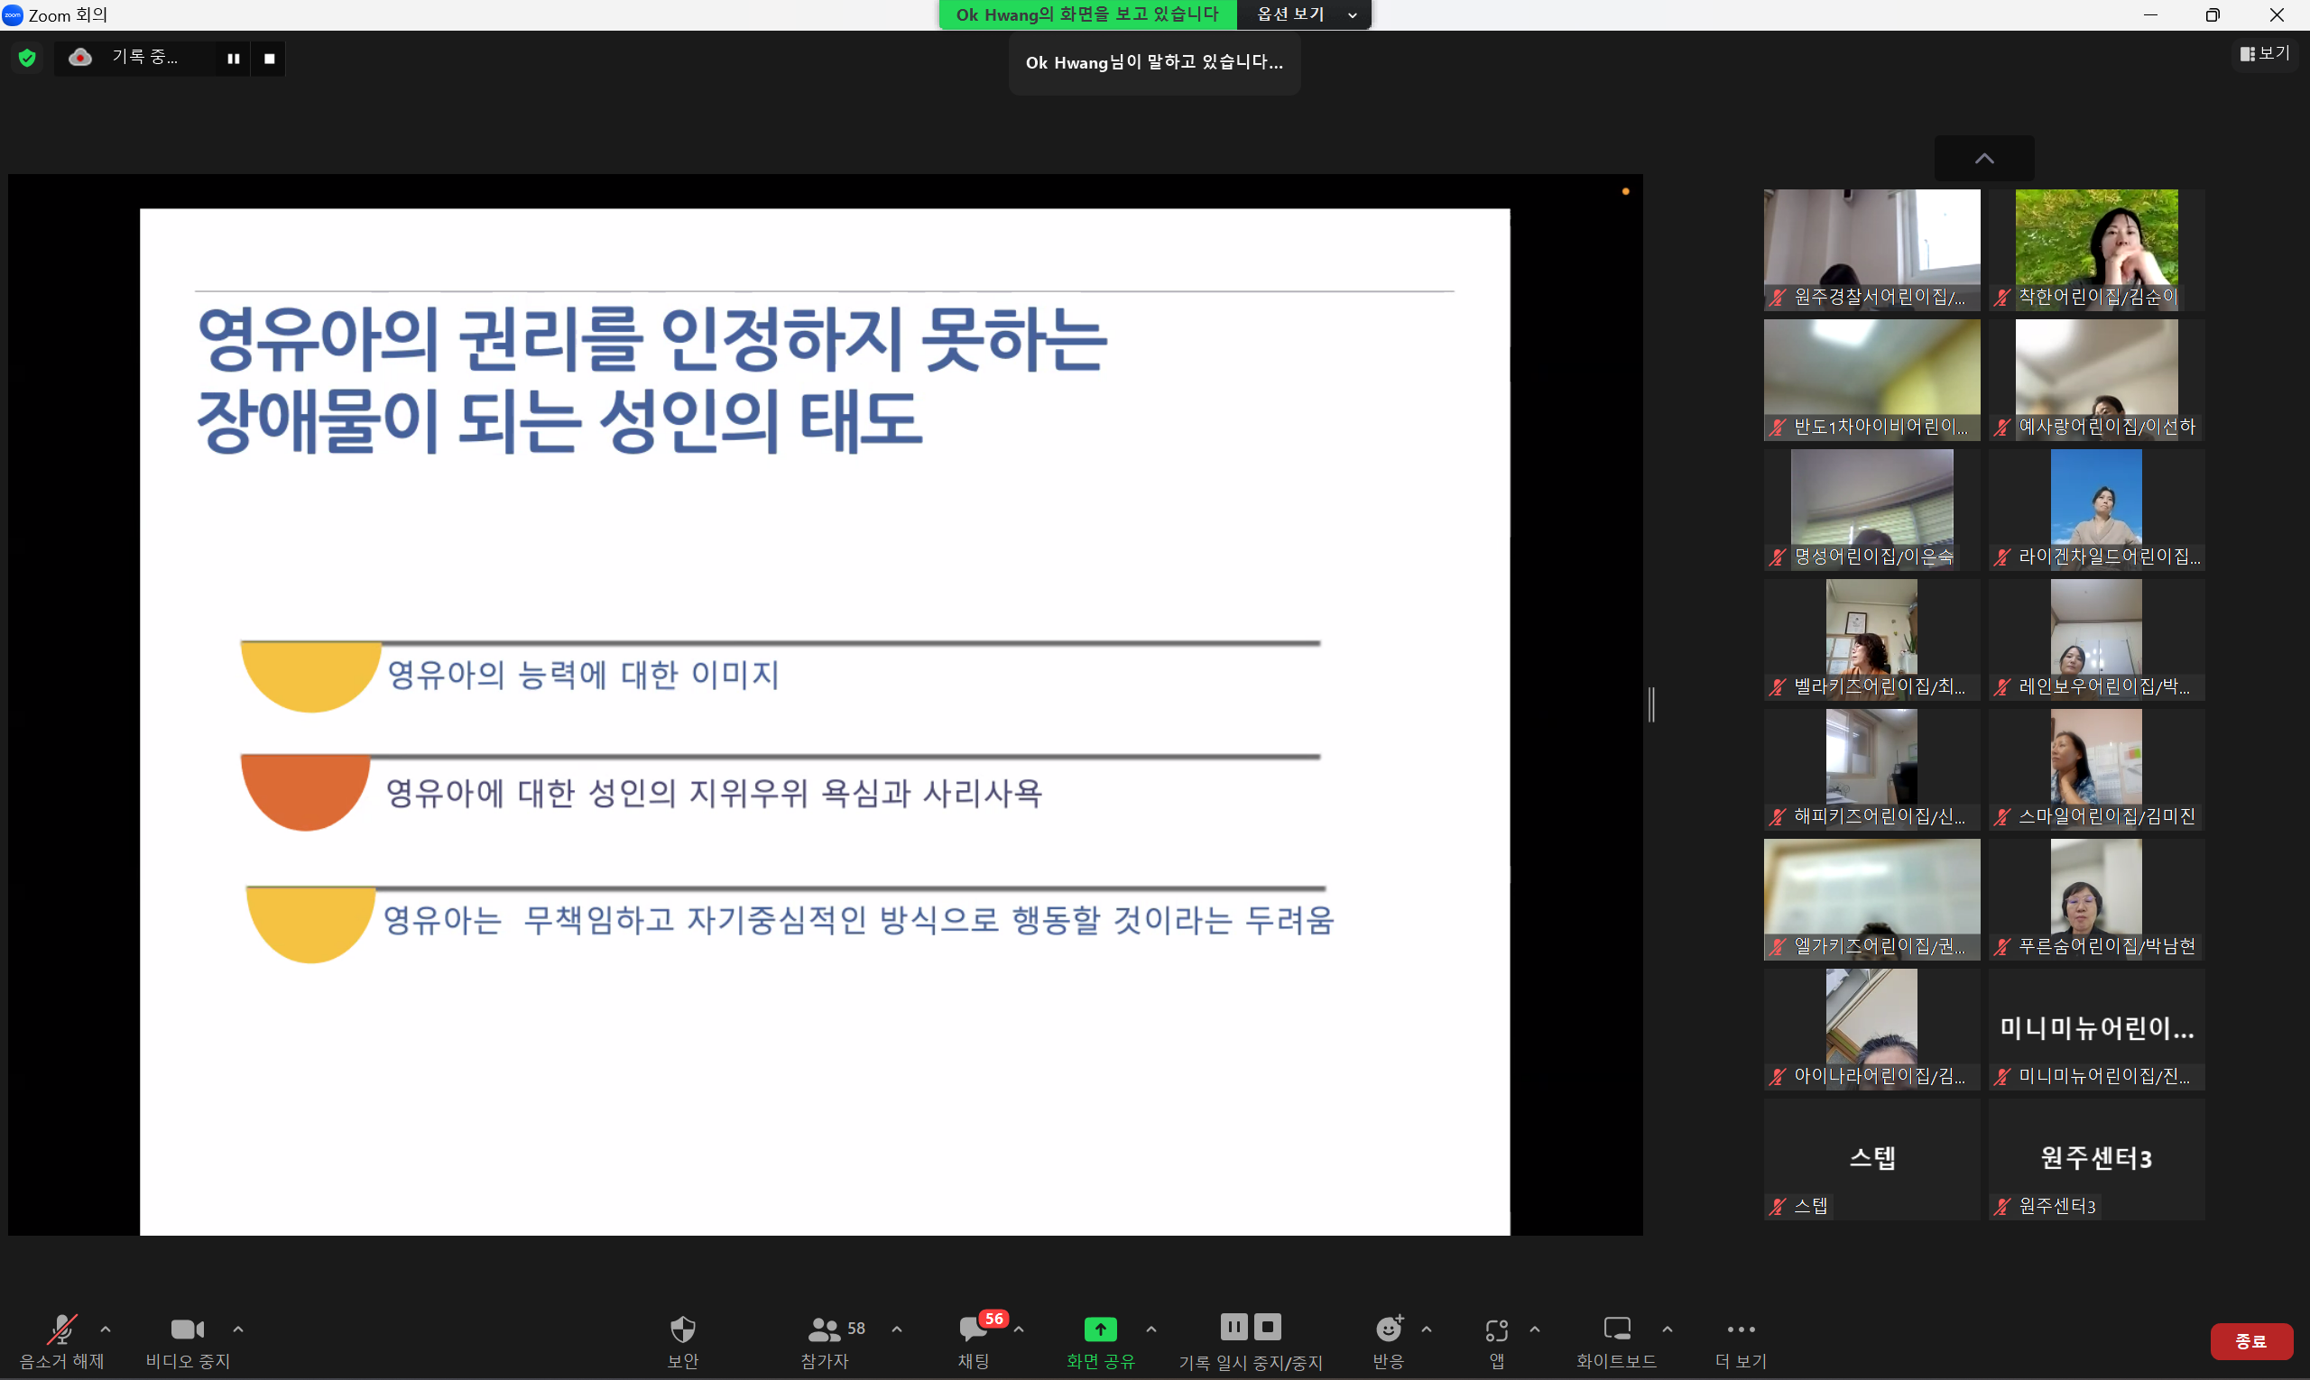Image resolution: width=2310 pixels, height=1380 pixels.
Task: Select the 라이겐차일드어린이집 participant video
Action: pyautogui.click(x=2097, y=510)
